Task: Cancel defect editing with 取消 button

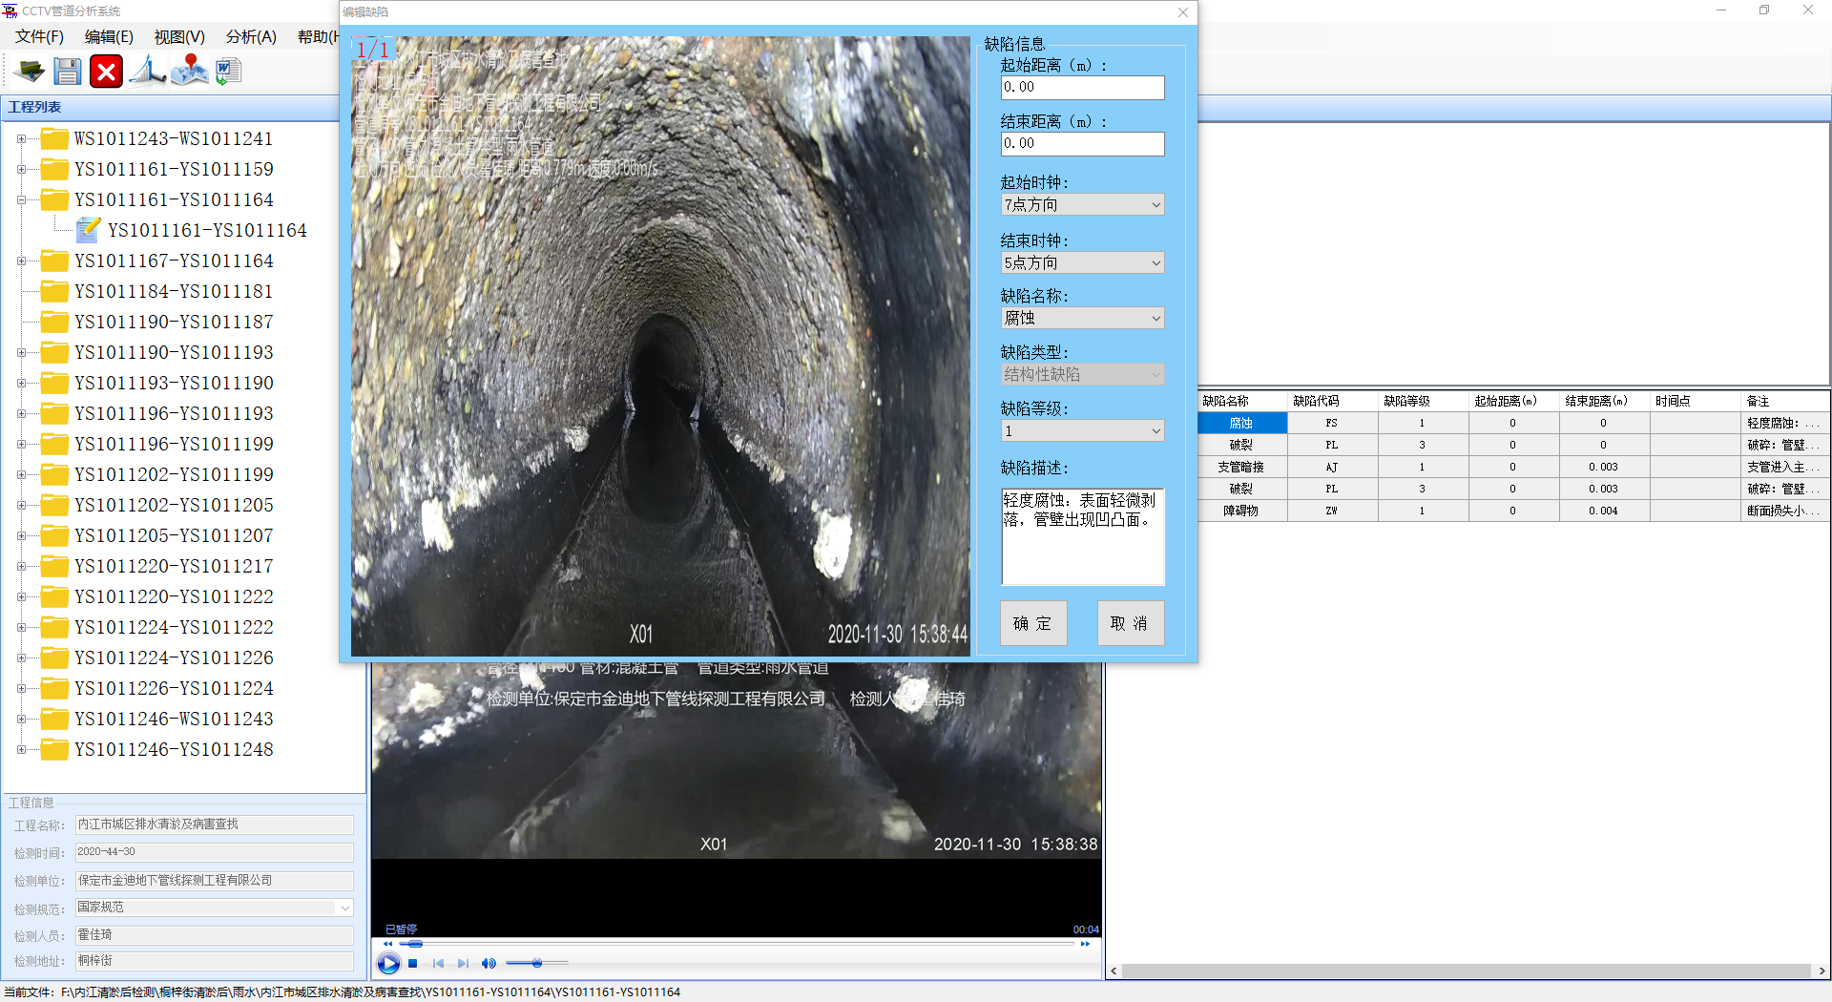Action: click(x=1130, y=623)
